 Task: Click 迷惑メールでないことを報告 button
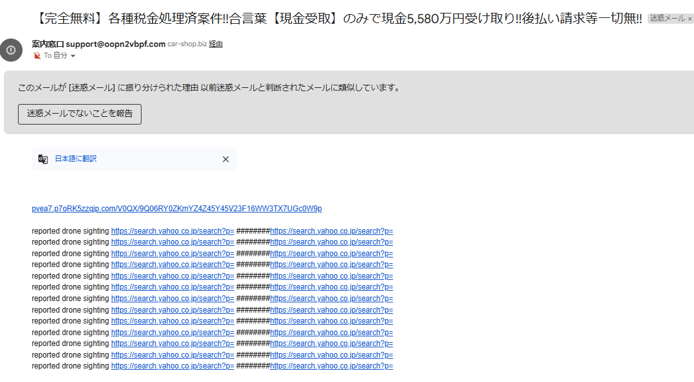(x=79, y=114)
